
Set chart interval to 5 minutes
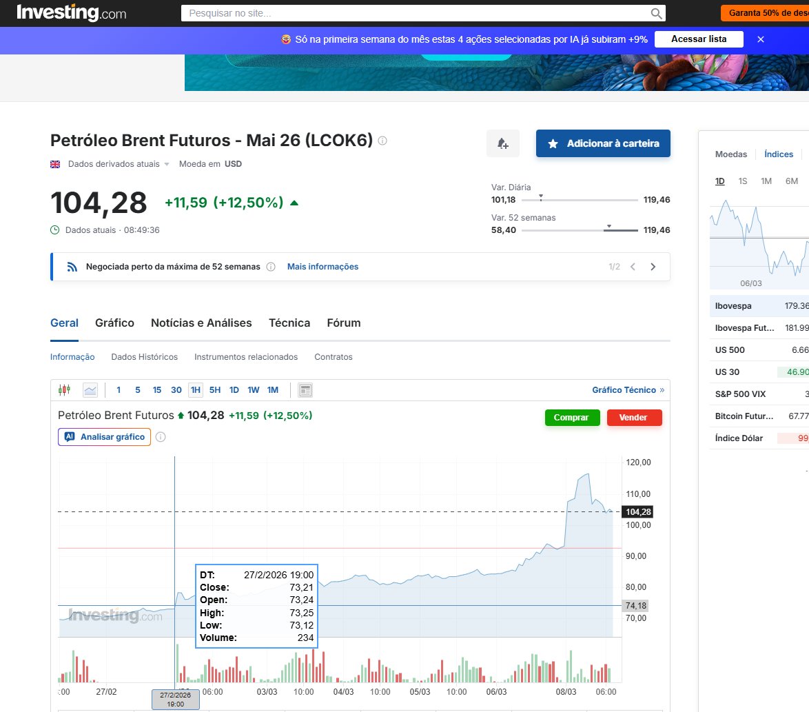click(138, 390)
